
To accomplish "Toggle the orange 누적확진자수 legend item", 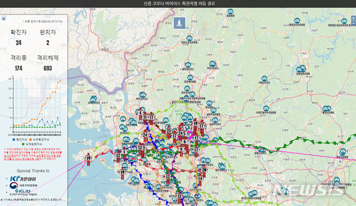I will tap(39, 139).
